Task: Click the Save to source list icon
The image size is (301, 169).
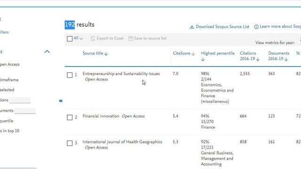Action: click(131, 38)
